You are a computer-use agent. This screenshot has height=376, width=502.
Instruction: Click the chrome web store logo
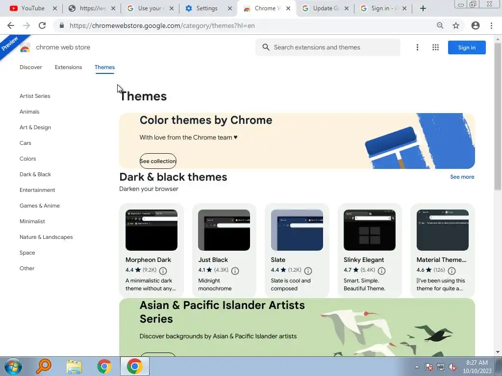[x=25, y=48]
